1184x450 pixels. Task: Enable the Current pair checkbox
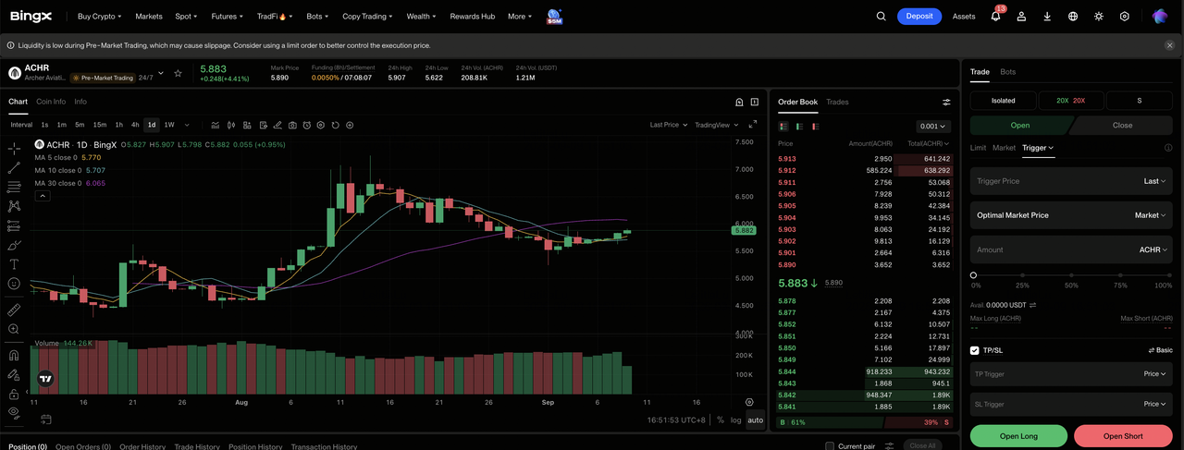(830, 446)
